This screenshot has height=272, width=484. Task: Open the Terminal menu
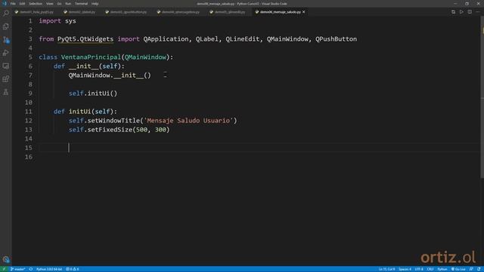[81, 4]
